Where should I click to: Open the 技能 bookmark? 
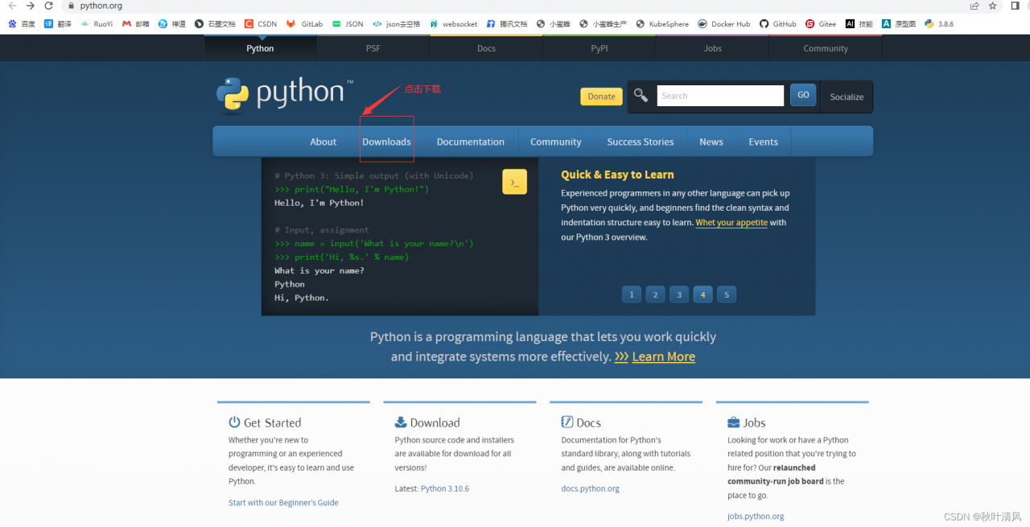click(859, 24)
